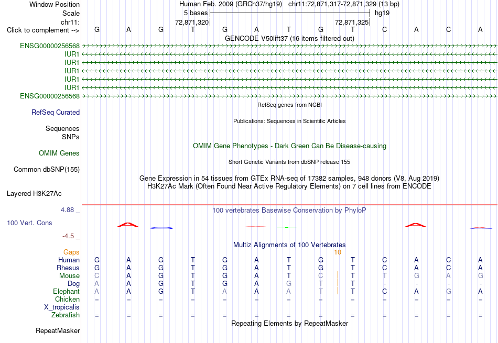Screen dimensions: 498x343
Task: Click 'Publications: Sequences in Scientific Articles' title
Action: coord(289,121)
